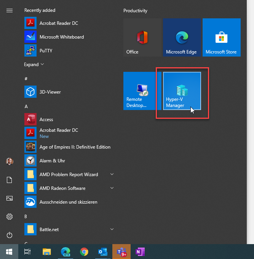
Task: Open File Explorer from the taskbar
Action: coord(47,252)
